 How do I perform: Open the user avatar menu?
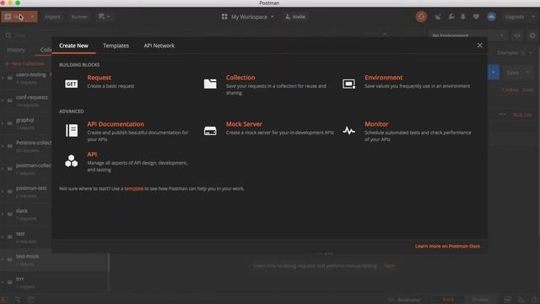(491, 17)
